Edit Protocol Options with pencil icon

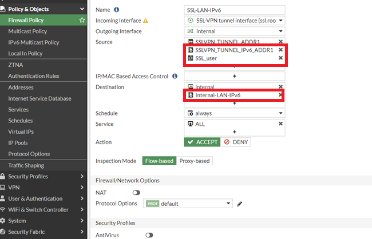(x=240, y=204)
